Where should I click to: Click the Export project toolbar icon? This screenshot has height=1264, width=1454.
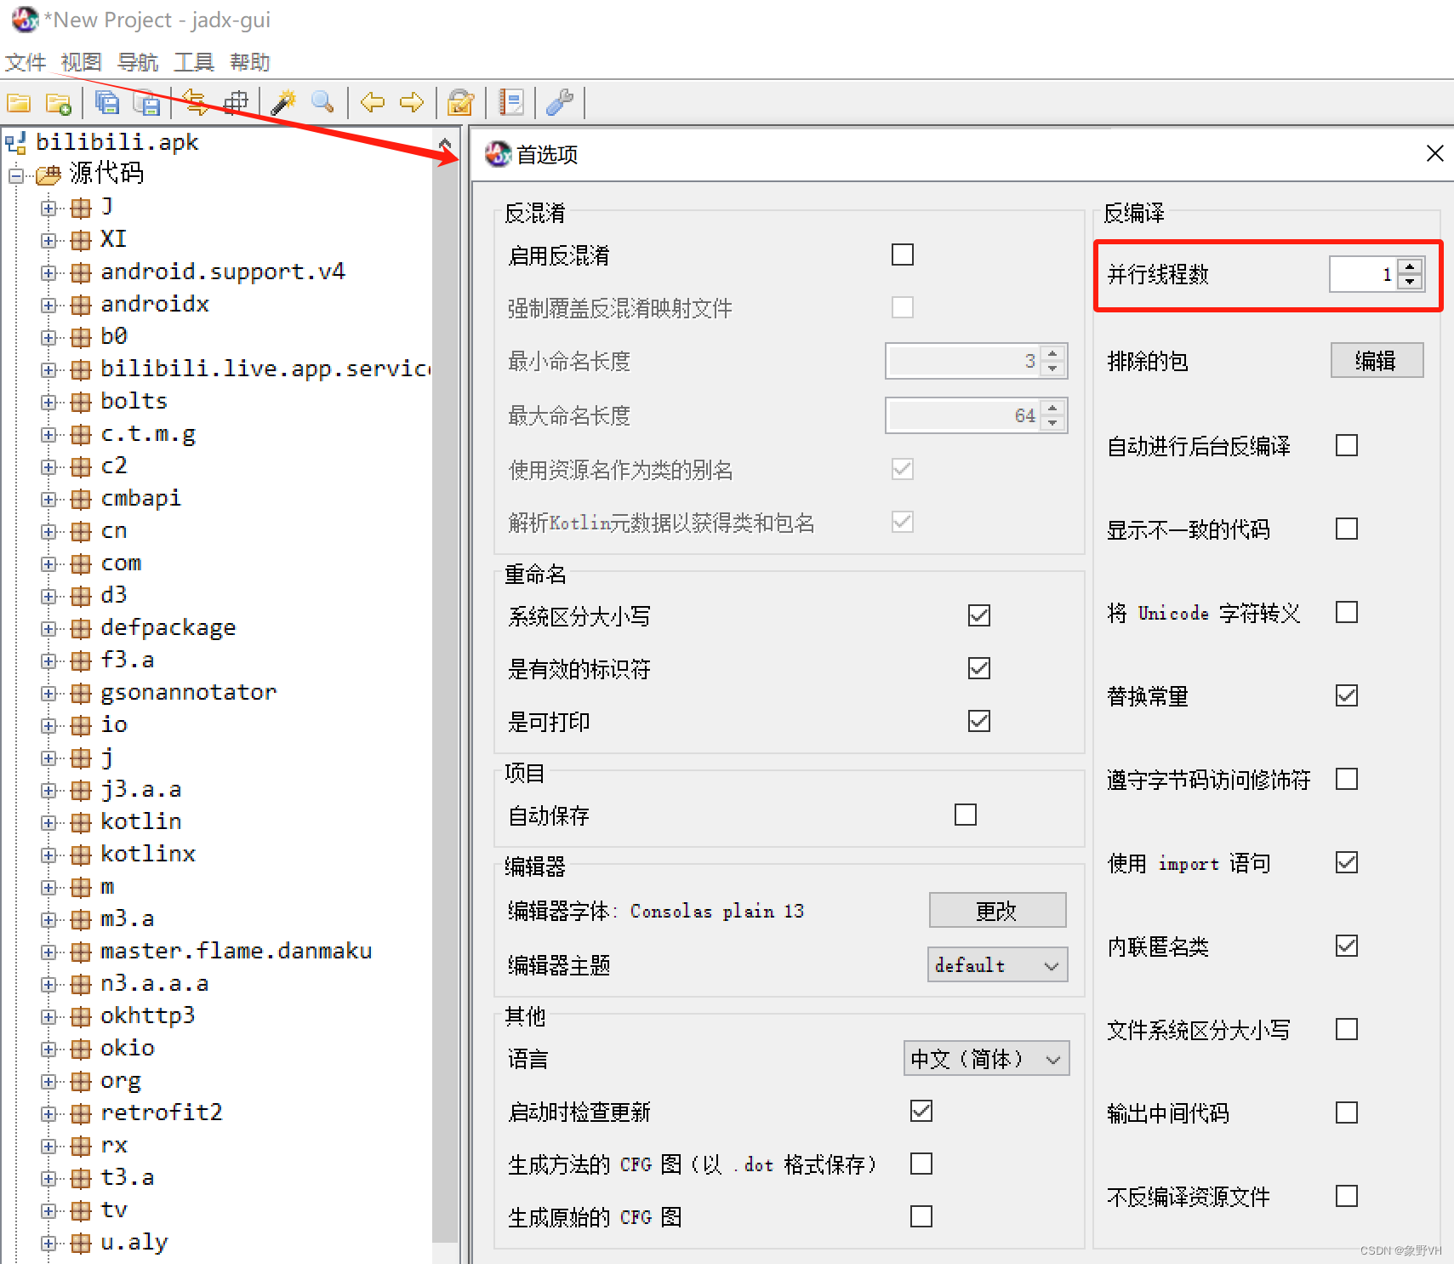[x=146, y=103]
